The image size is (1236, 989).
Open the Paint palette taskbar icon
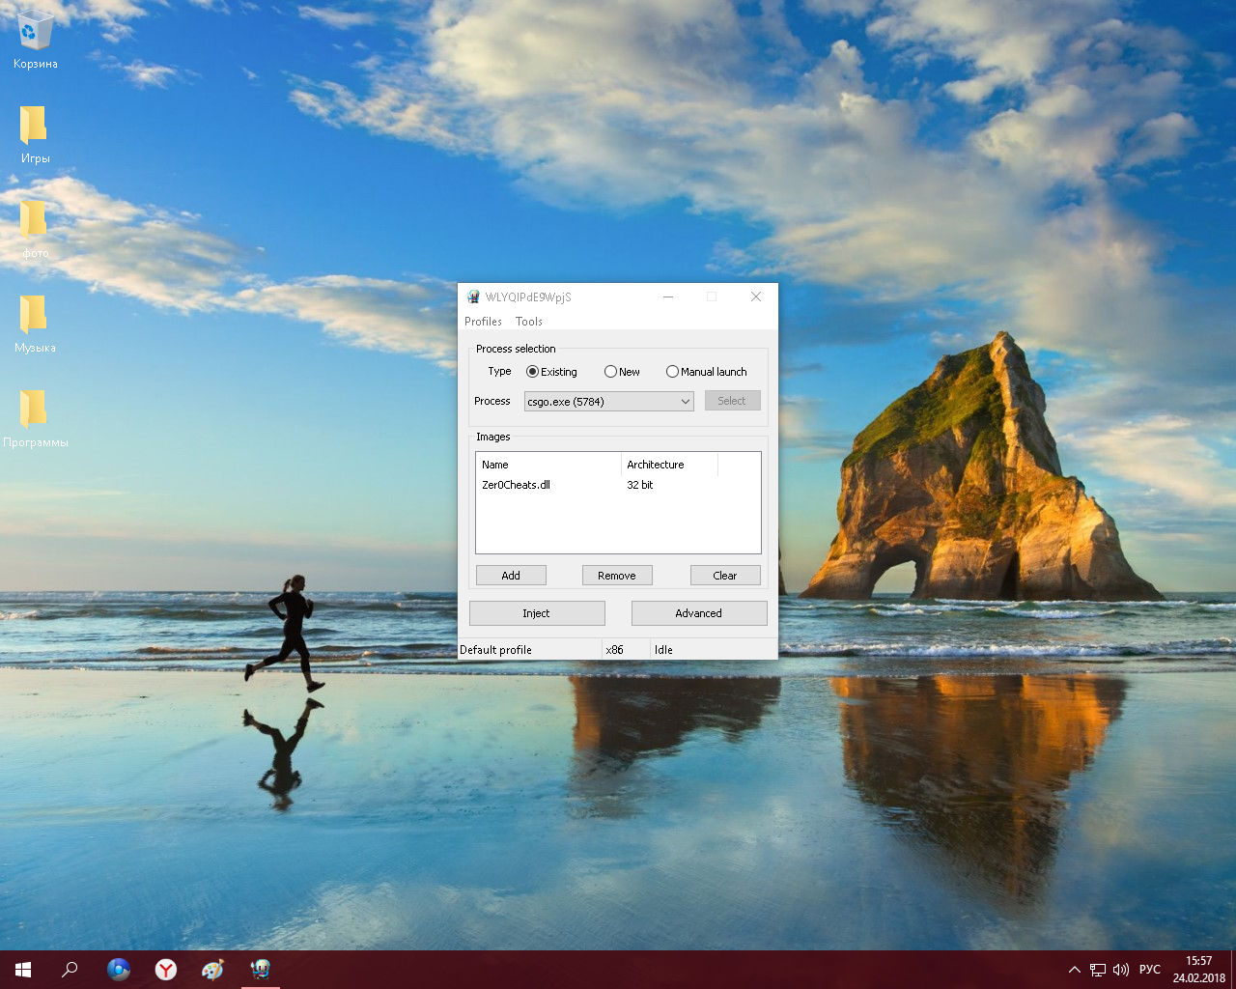pos(212,969)
